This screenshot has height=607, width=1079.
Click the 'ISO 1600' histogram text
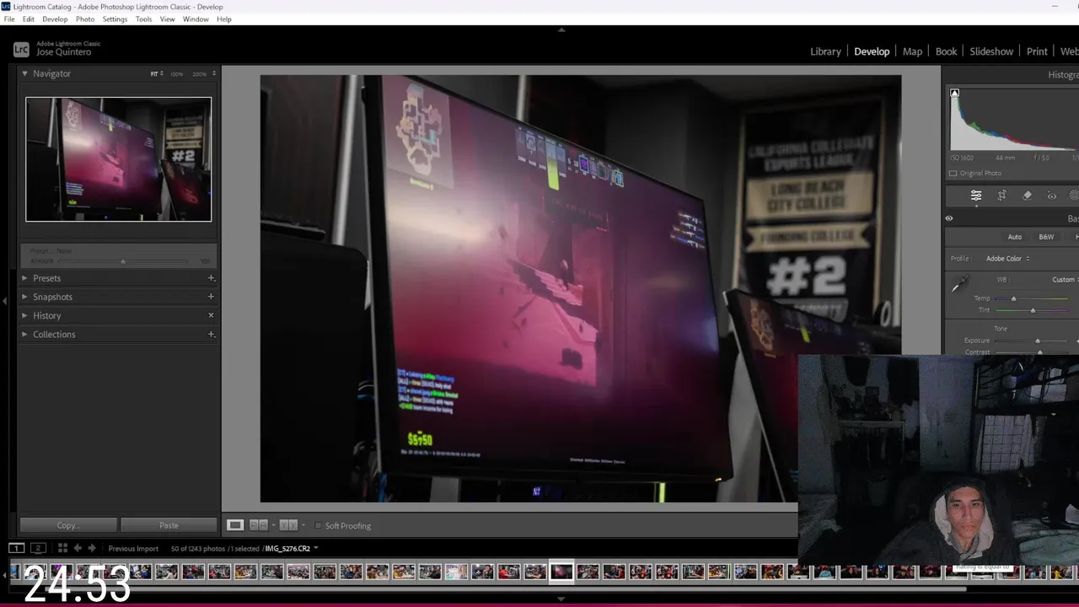tap(962, 158)
